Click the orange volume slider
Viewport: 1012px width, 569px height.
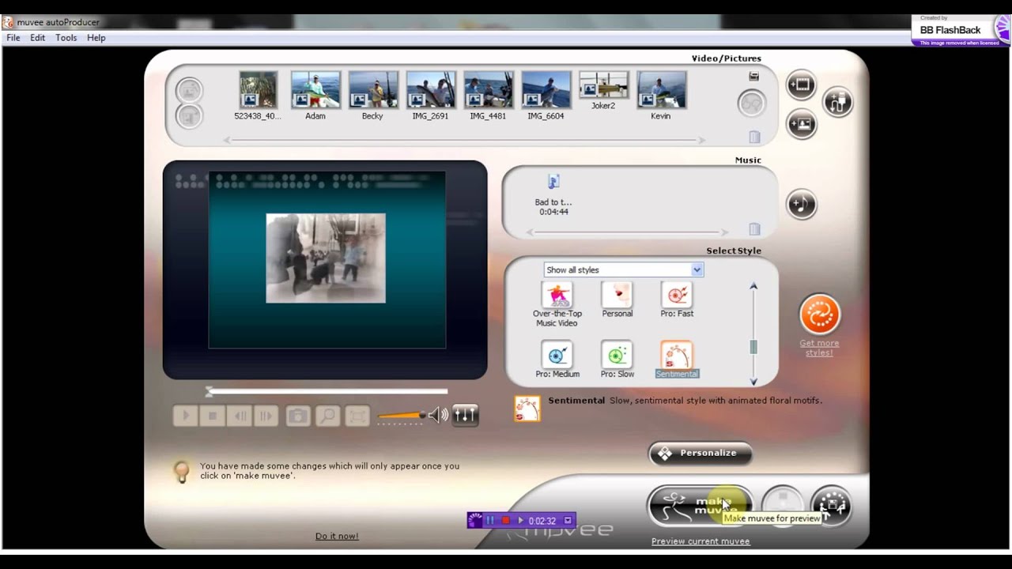pyautogui.click(x=402, y=416)
